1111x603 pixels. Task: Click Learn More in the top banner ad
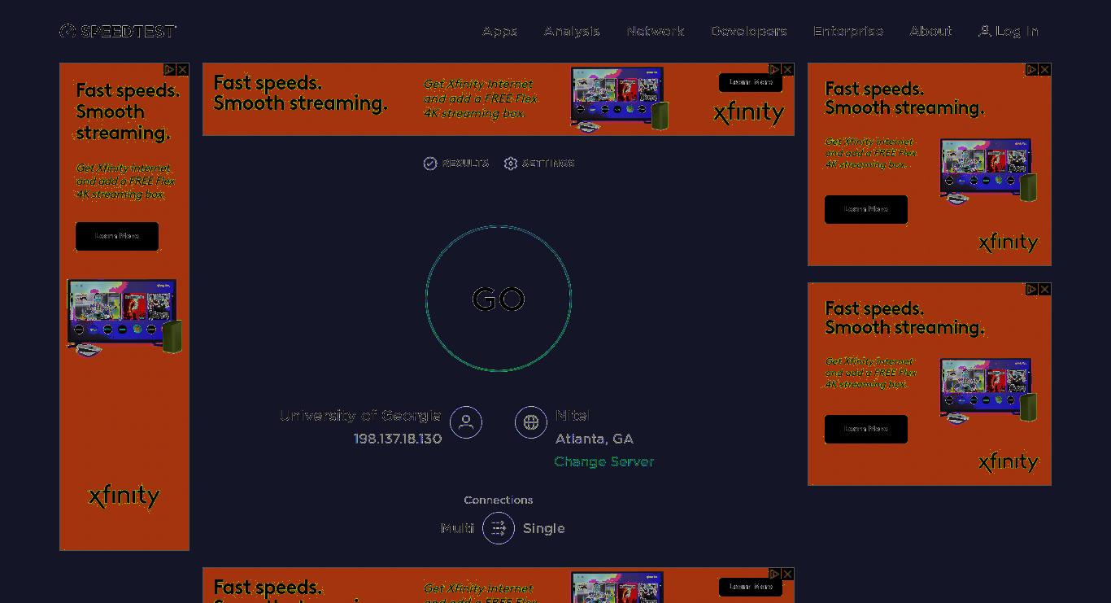[751, 82]
